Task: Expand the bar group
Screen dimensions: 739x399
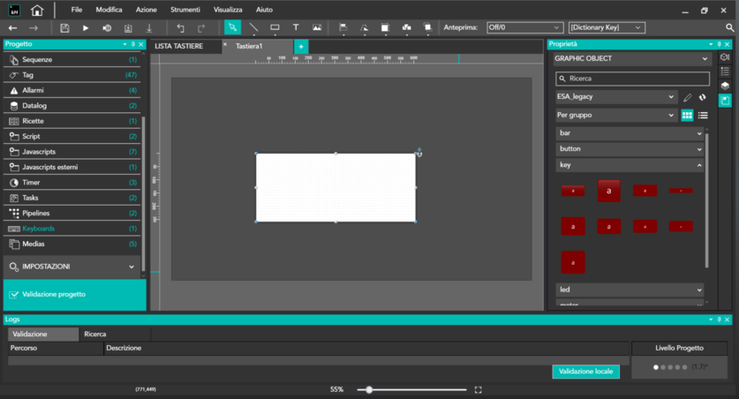Action: coord(630,133)
